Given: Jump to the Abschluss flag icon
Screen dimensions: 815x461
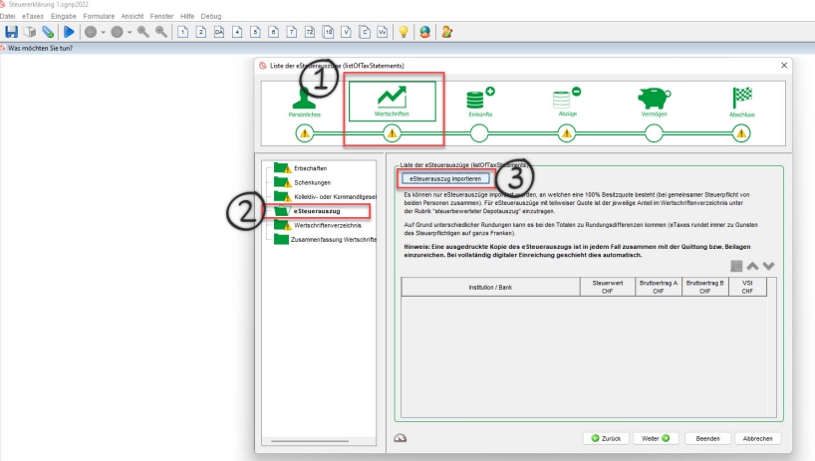Looking at the screenshot, I should (741, 102).
